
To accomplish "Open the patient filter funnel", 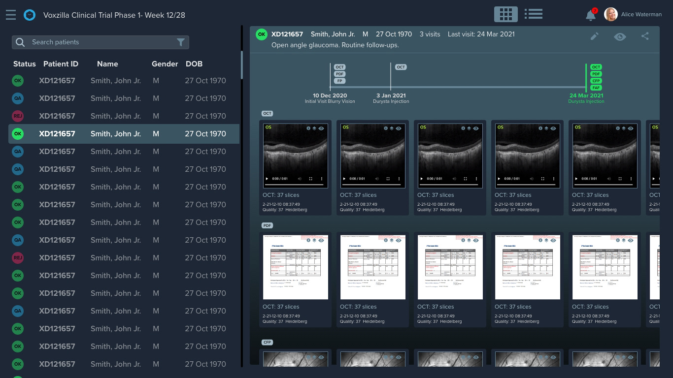I will (181, 42).
